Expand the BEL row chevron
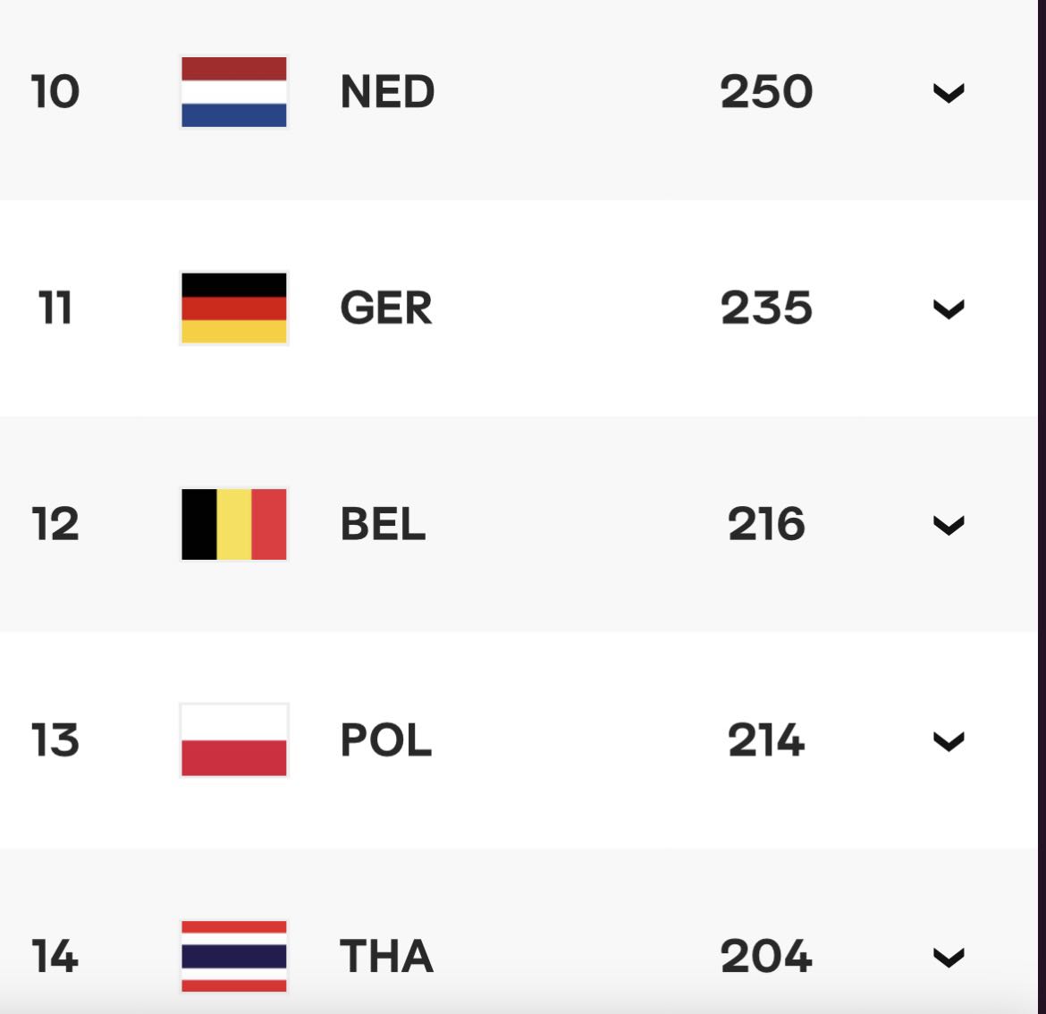 [949, 526]
